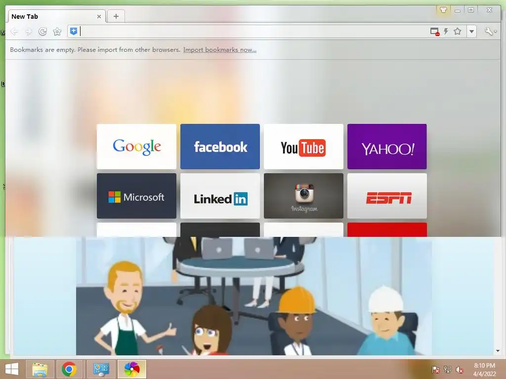Click the forward navigation arrow

[x=28, y=31]
